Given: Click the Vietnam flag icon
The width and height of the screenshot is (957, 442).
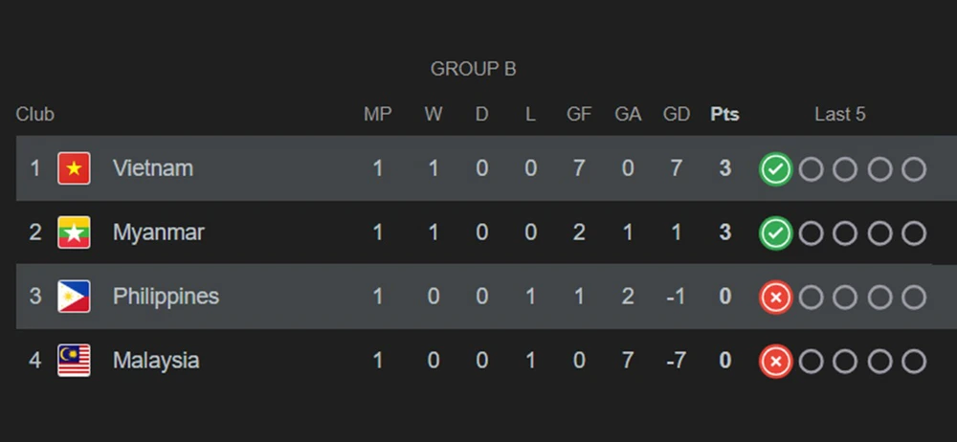Looking at the screenshot, I should pyautogui.click(x=74, y=168).
